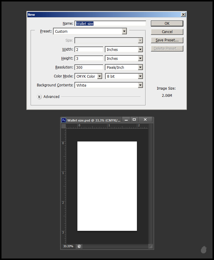Close the New dialog with the X

pyautogui.click(x=183, y=14)
